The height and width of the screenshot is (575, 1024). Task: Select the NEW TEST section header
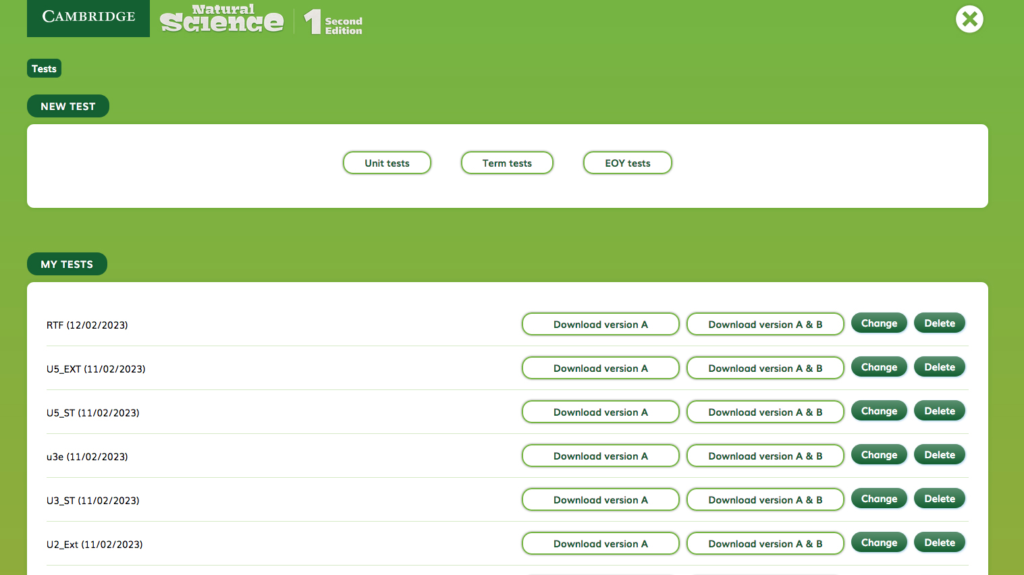(68, 106)
